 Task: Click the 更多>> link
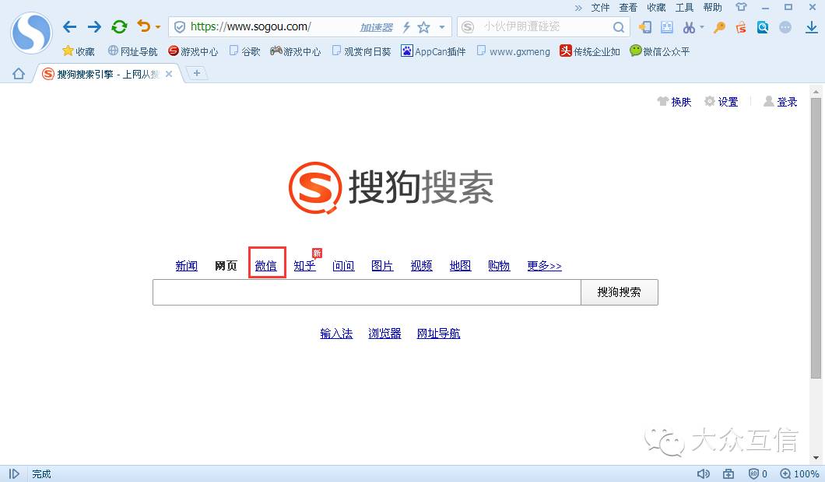tap(545, 265)
